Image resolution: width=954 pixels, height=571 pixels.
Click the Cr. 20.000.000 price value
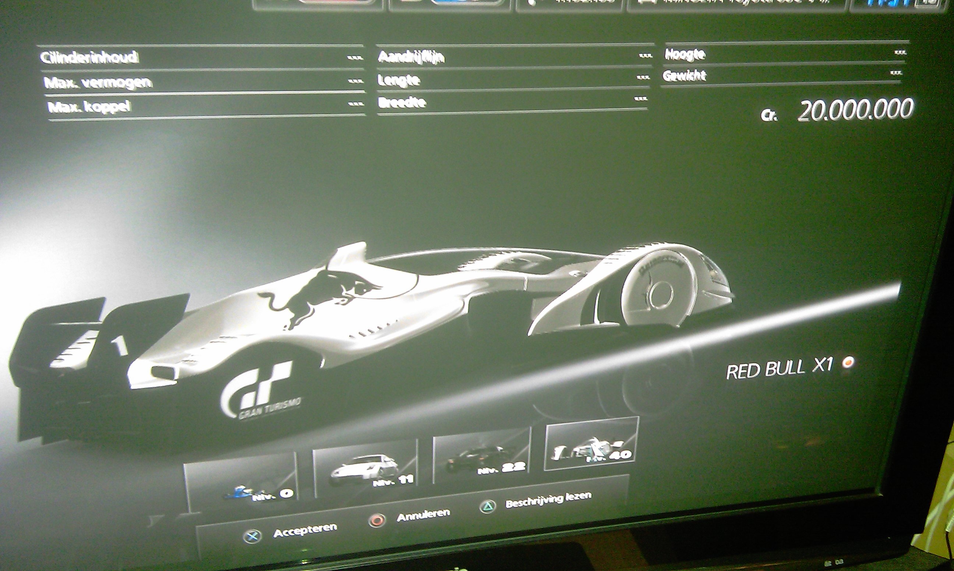click(x=854, y=110)
